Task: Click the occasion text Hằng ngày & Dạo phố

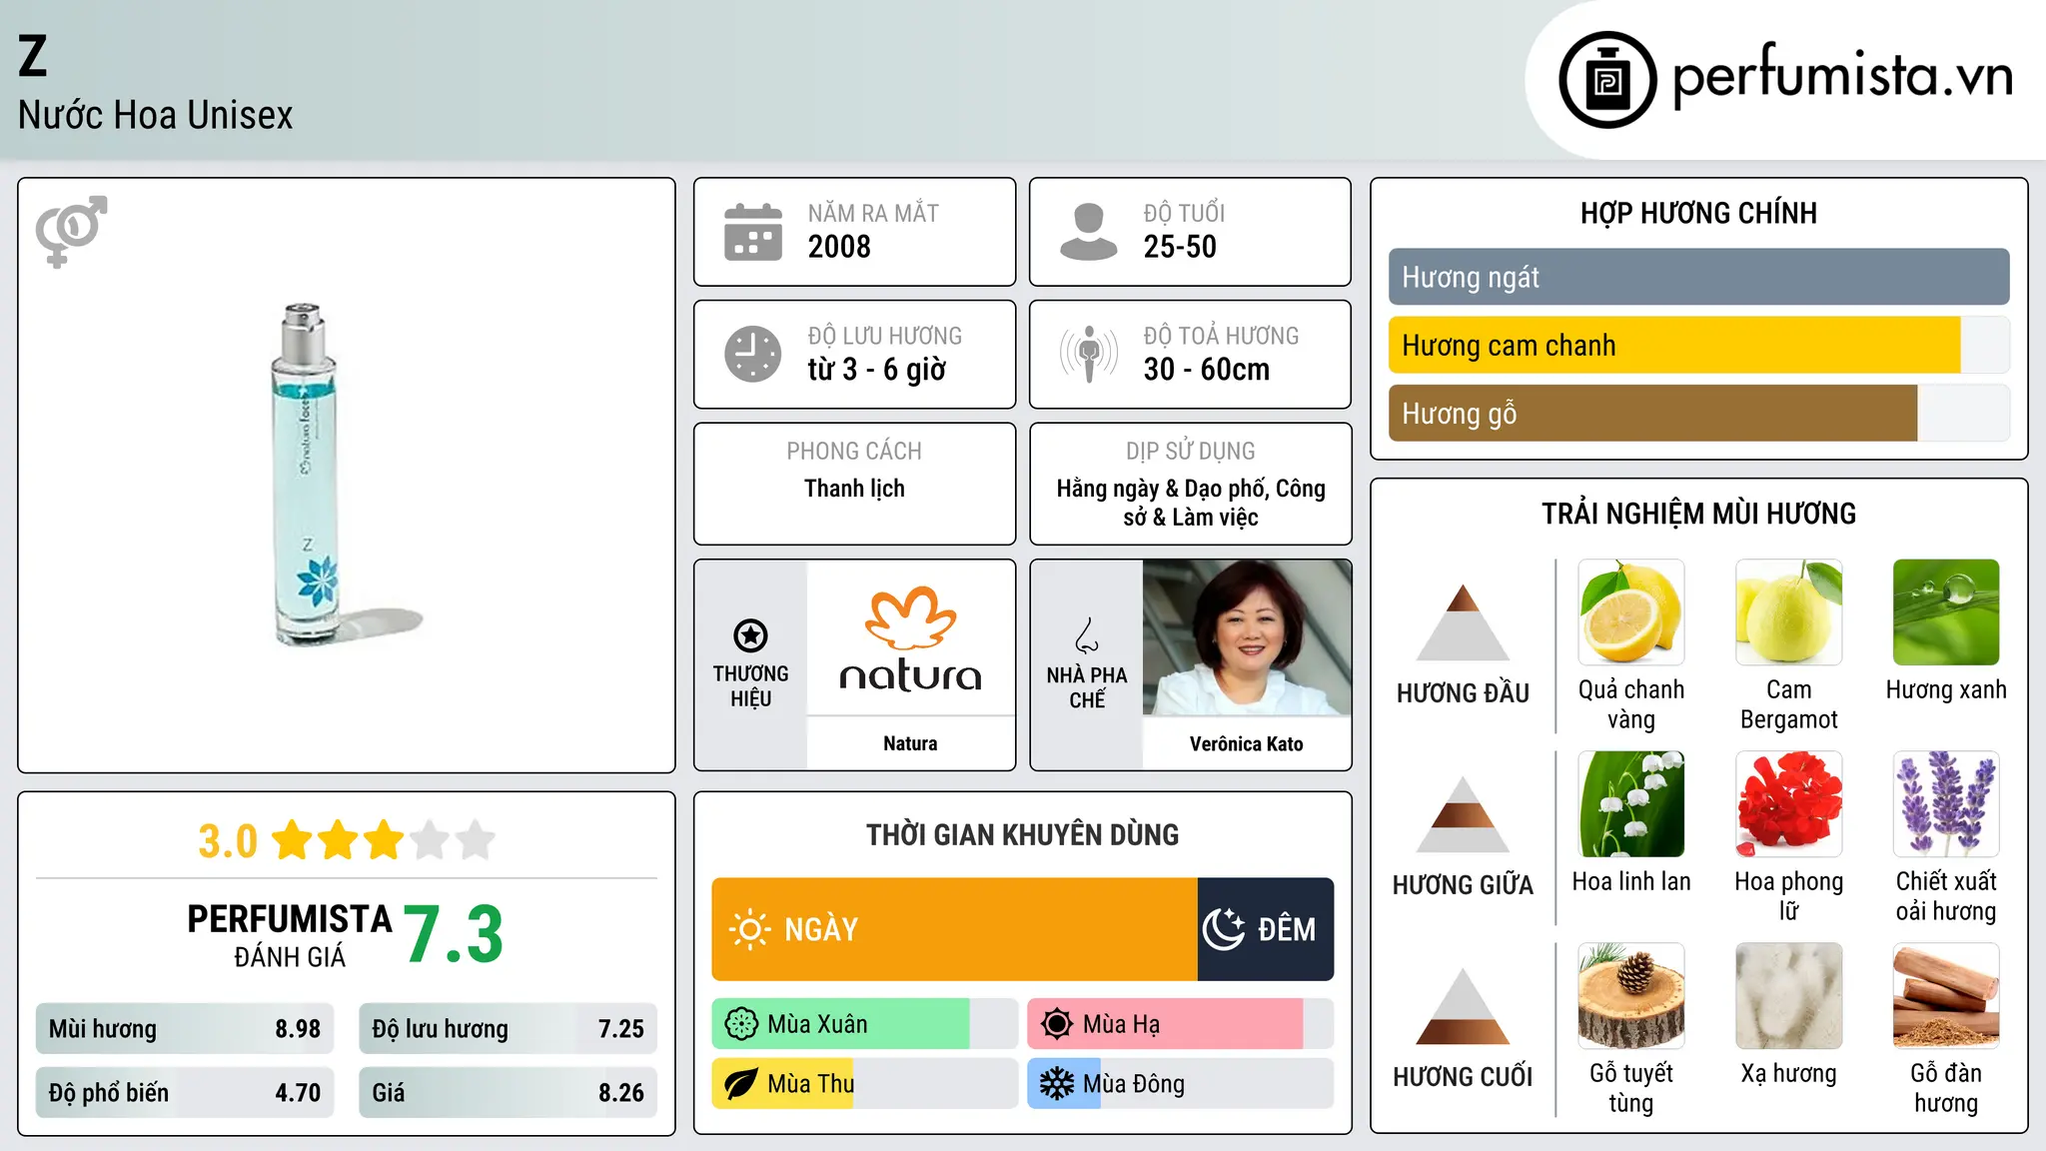Action: 1163,489
